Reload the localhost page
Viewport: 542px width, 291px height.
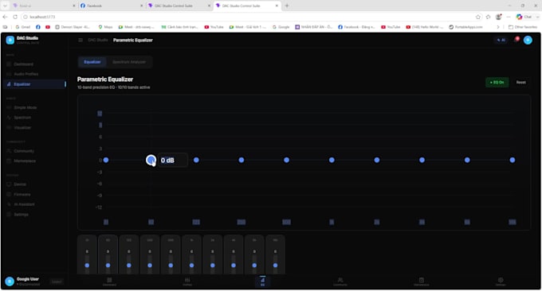[15, 17]
